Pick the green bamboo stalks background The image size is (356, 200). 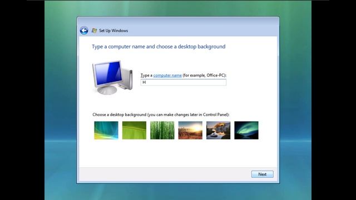coord(162,130)
